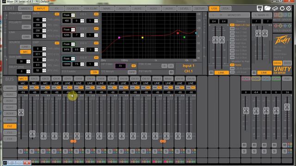Toggle EQ 4 band on switch
This screenshot has height=166, width=296.
point(96,58)
